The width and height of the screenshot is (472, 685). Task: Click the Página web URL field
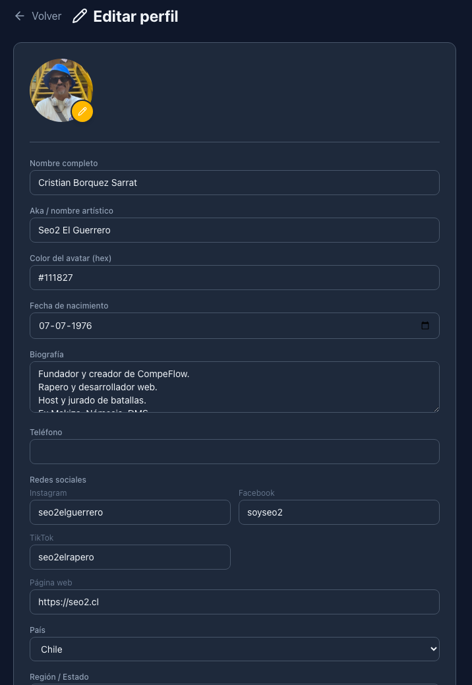(234, 602)
